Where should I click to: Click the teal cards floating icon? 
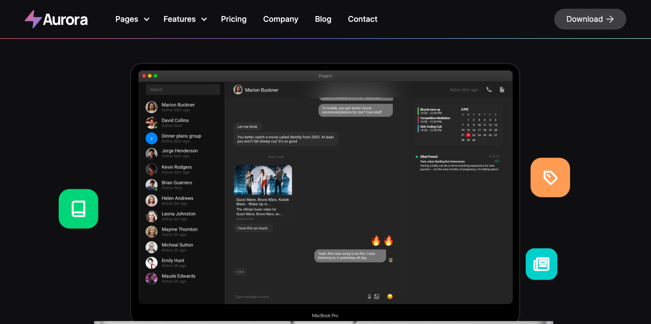[541, 264]
